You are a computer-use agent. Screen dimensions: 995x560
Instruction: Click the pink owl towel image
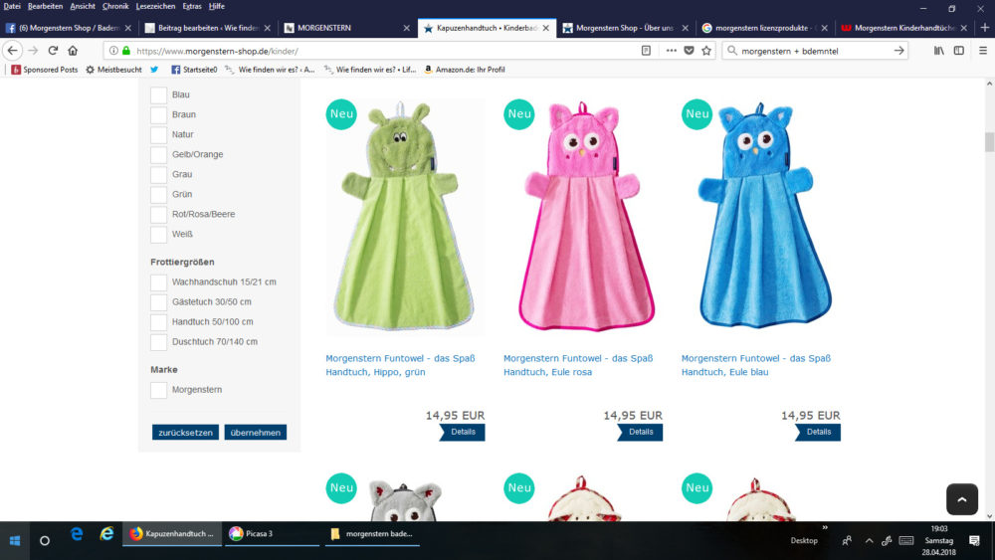[x=582, y=217]
